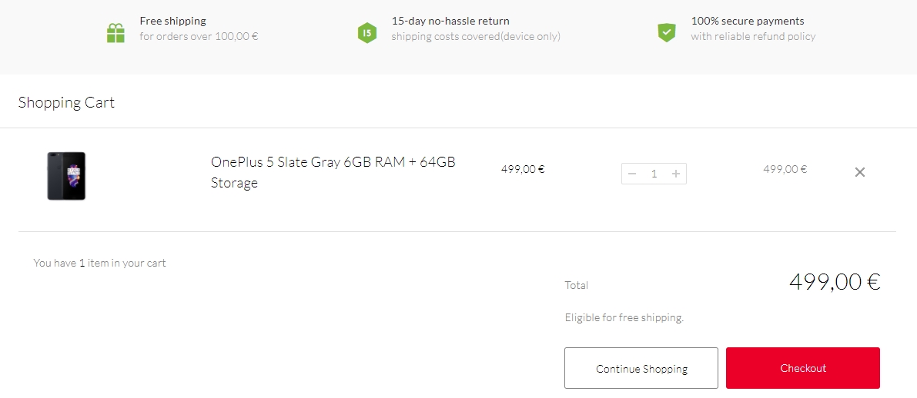Click the green gift box icon
This screenshot has height=398, width=917.
(x=115, y=33)
